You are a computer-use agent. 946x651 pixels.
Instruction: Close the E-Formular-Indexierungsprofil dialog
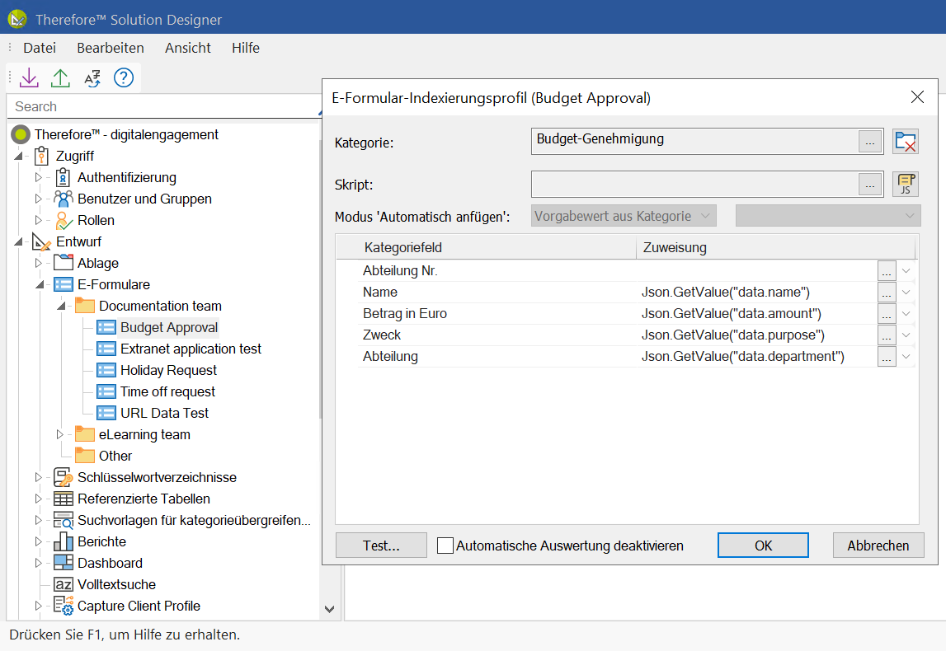click(x=917, y=97)
